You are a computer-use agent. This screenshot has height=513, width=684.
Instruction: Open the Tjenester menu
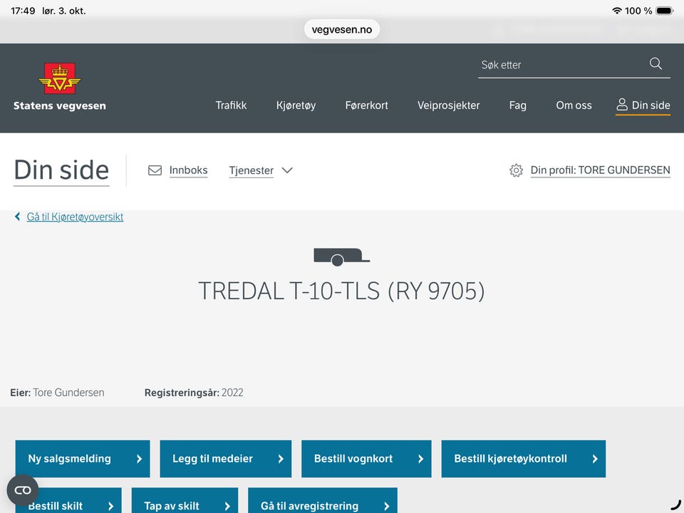coord(252,170)
